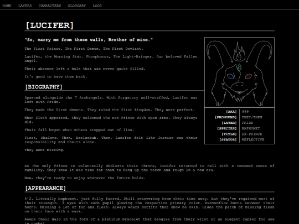The height and width of the screenshot is (224, 299).
Task: Click the quote "So, carry me from these walls"
Action: pyautogui.click(x=89, y=40)
